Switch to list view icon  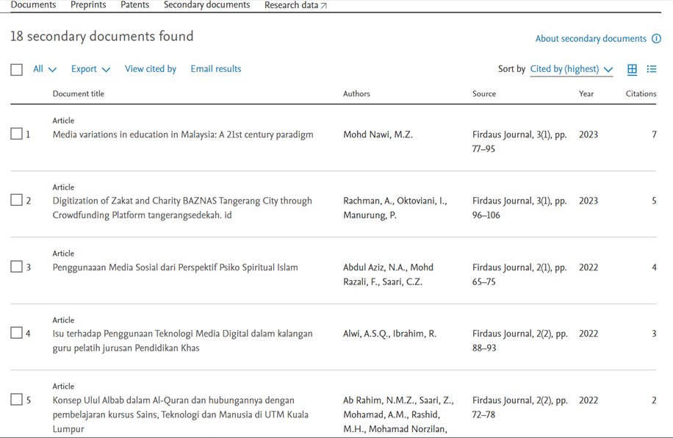(651, 69)
